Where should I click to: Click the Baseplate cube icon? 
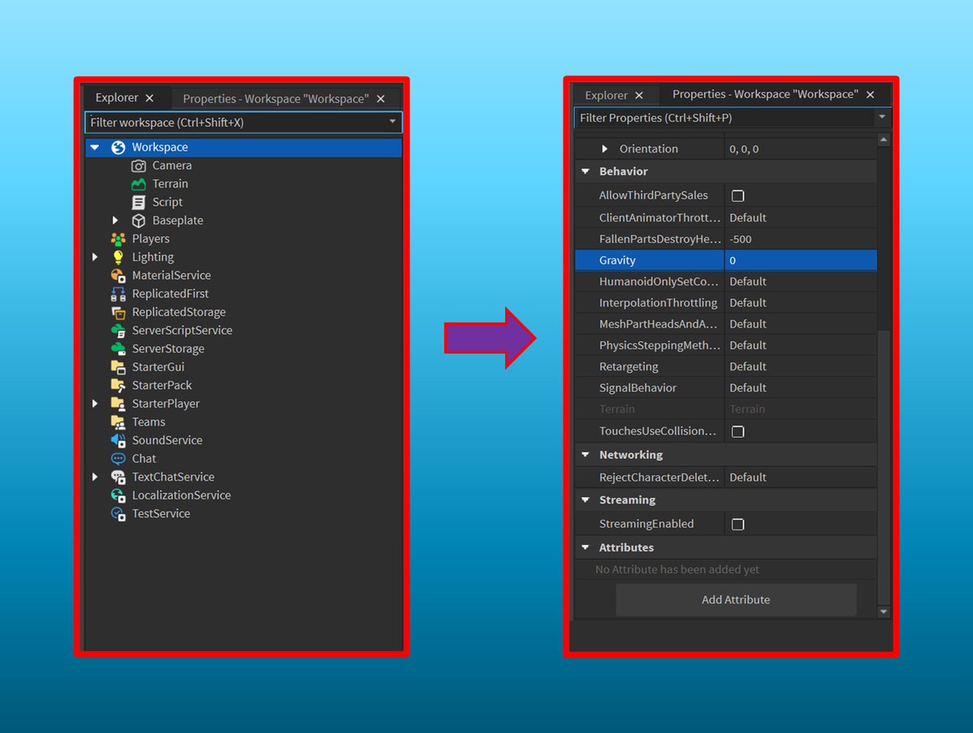tap(139, 221)
